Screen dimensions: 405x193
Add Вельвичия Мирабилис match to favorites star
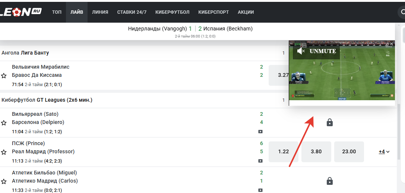tap(4, 76)
